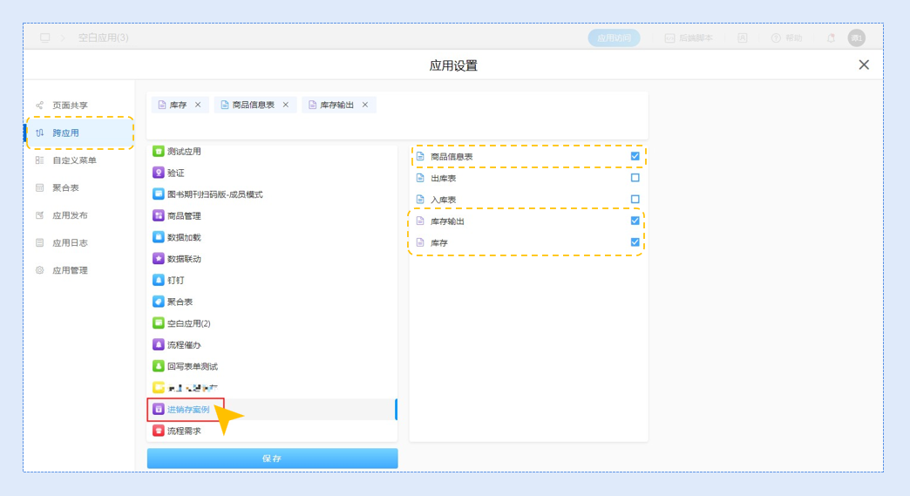Click the 流程催办 app icon

159,344
